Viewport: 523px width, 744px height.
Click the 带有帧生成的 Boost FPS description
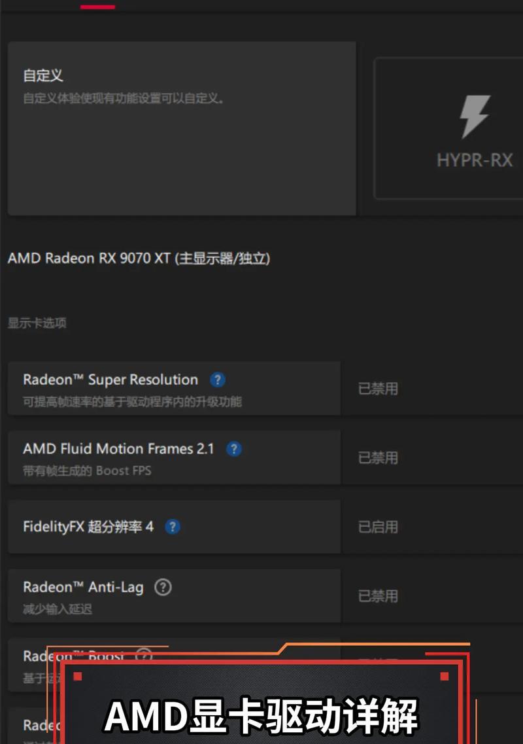coord(87,470)
